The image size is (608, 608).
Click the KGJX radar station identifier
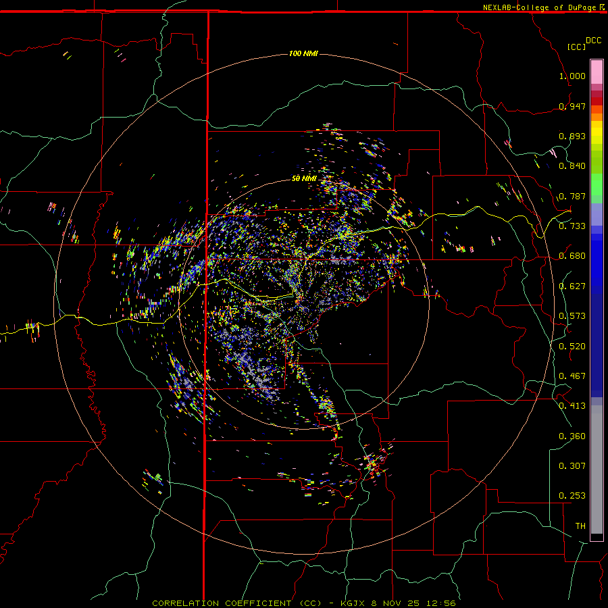[x=353, y=603]
